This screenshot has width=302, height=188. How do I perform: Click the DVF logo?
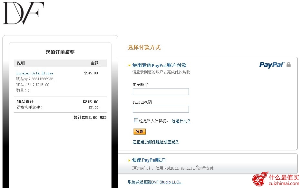pos(24,13)
